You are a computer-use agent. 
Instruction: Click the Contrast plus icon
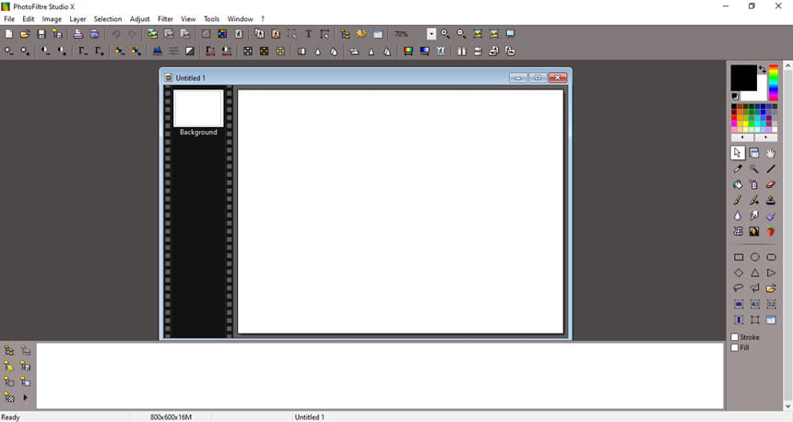click(62, 51)
